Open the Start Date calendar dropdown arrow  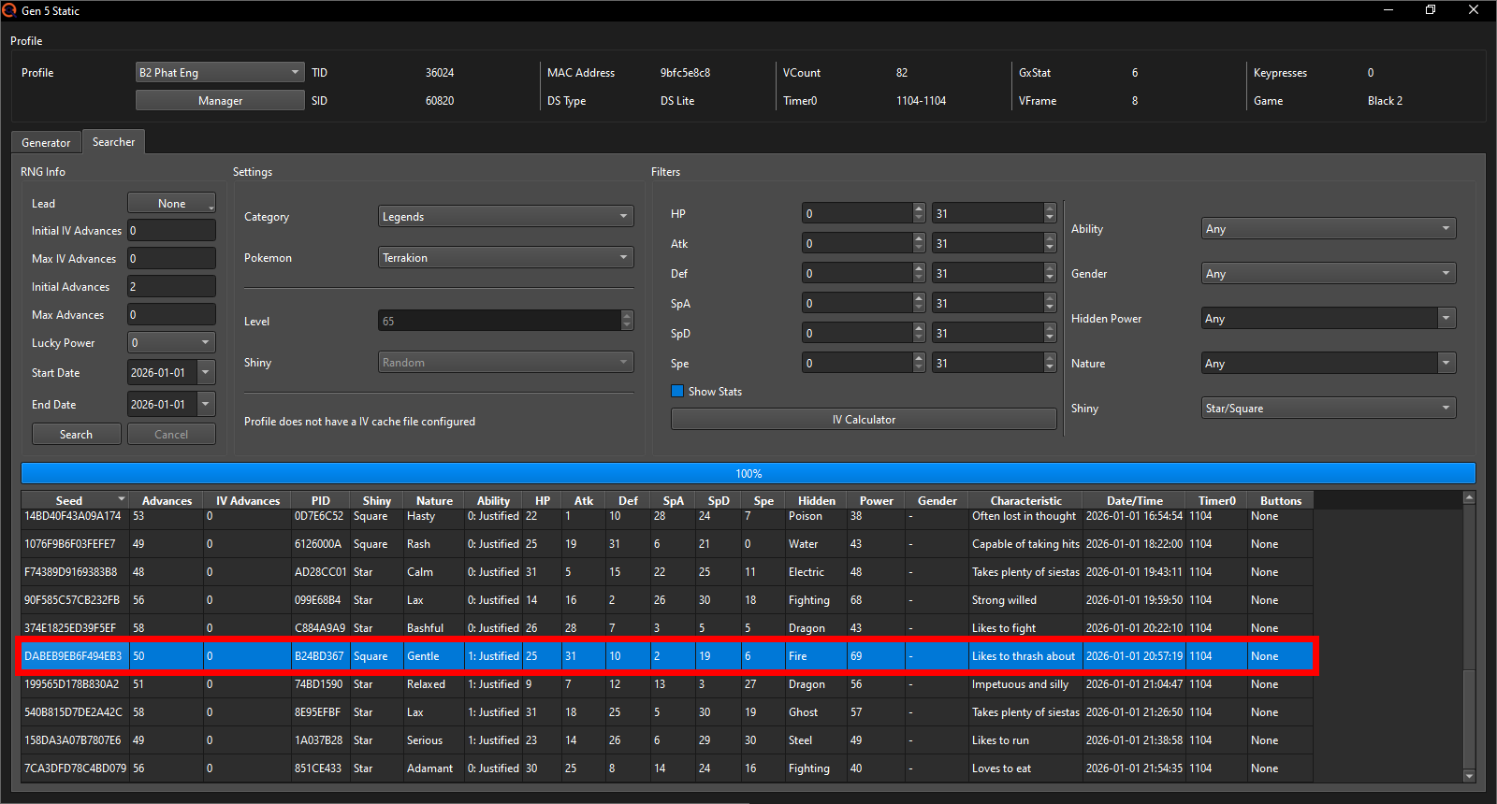(x=206, y=373)
